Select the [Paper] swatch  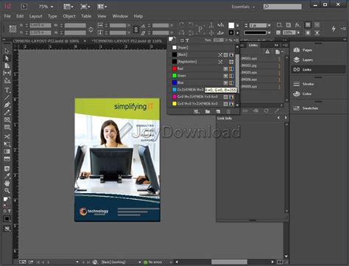[x=202, y=48]
